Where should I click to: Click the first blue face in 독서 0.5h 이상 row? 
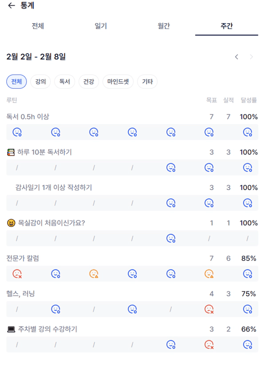[17, 132]
